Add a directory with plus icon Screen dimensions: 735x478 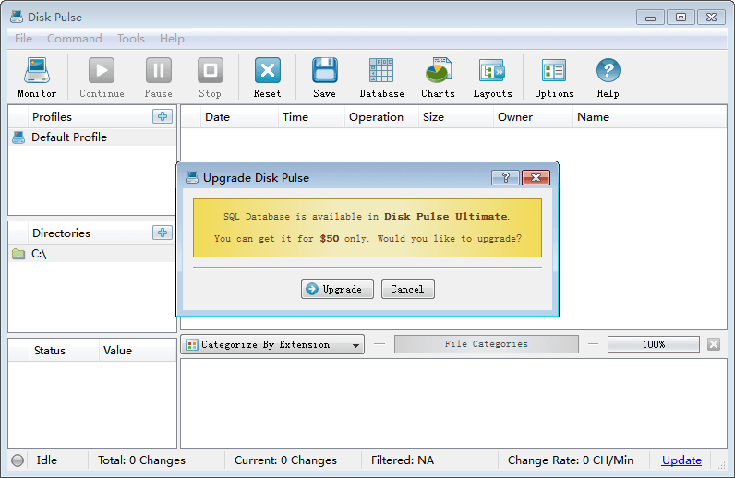163,233
